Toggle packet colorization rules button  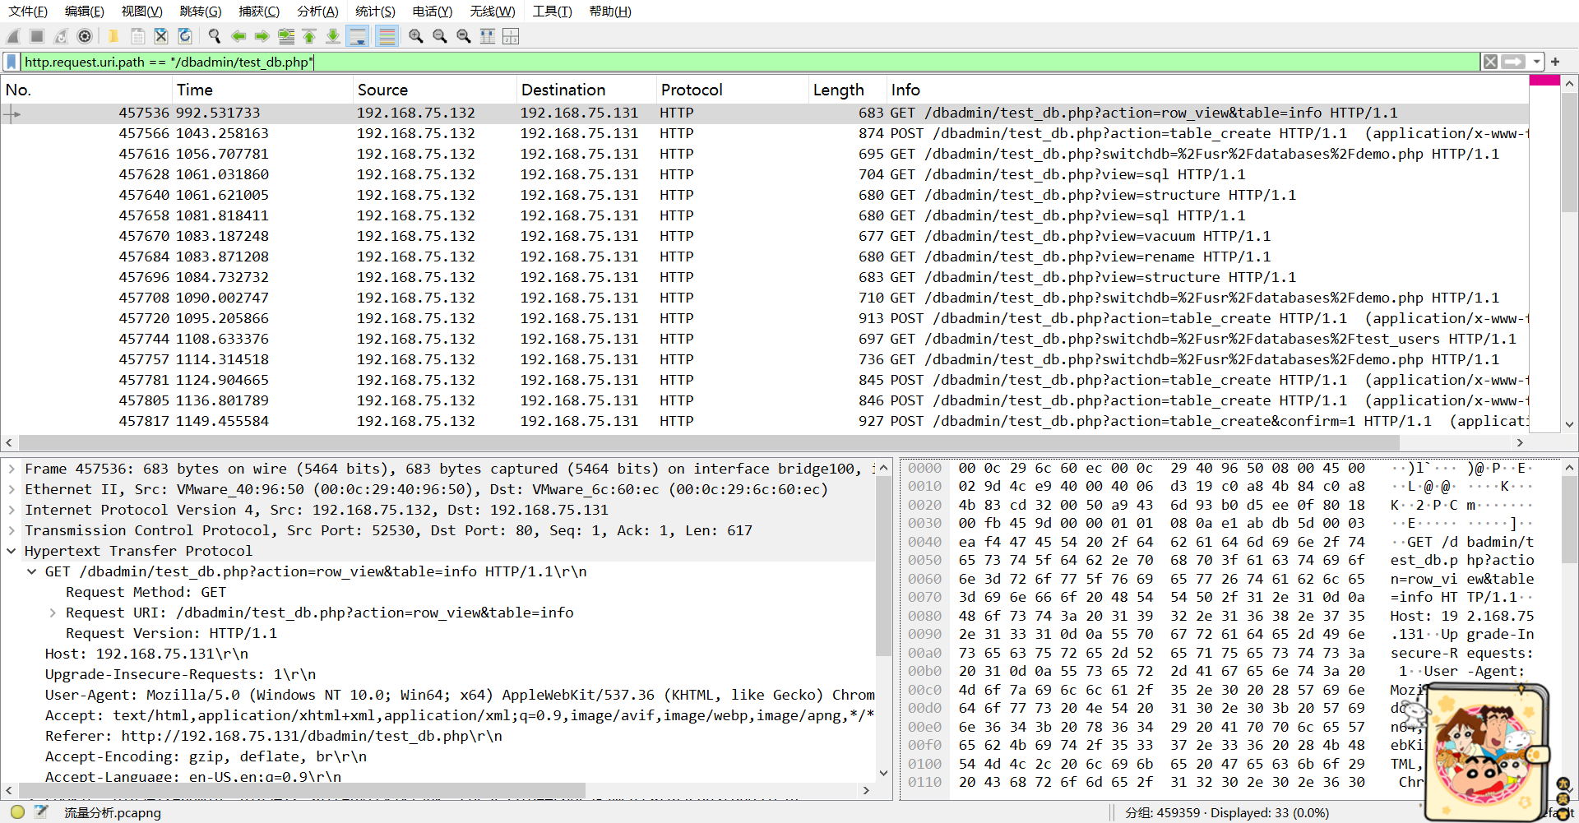pos(387,36)
